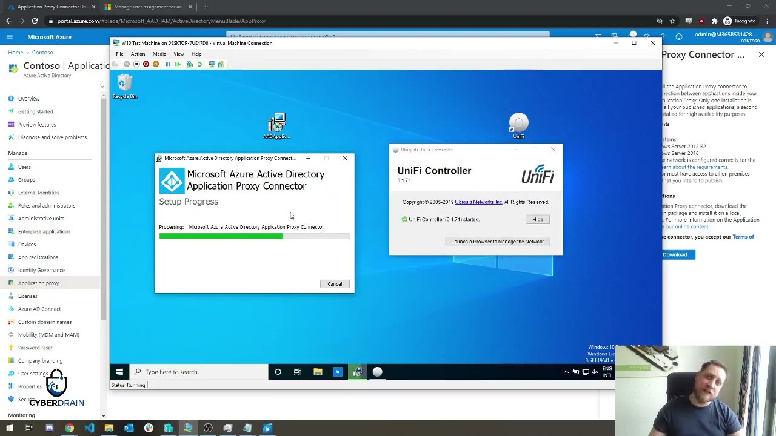Click the Checkpoint toolbar icon
This screenshot has width=776, height=436.
coord(190,64)
